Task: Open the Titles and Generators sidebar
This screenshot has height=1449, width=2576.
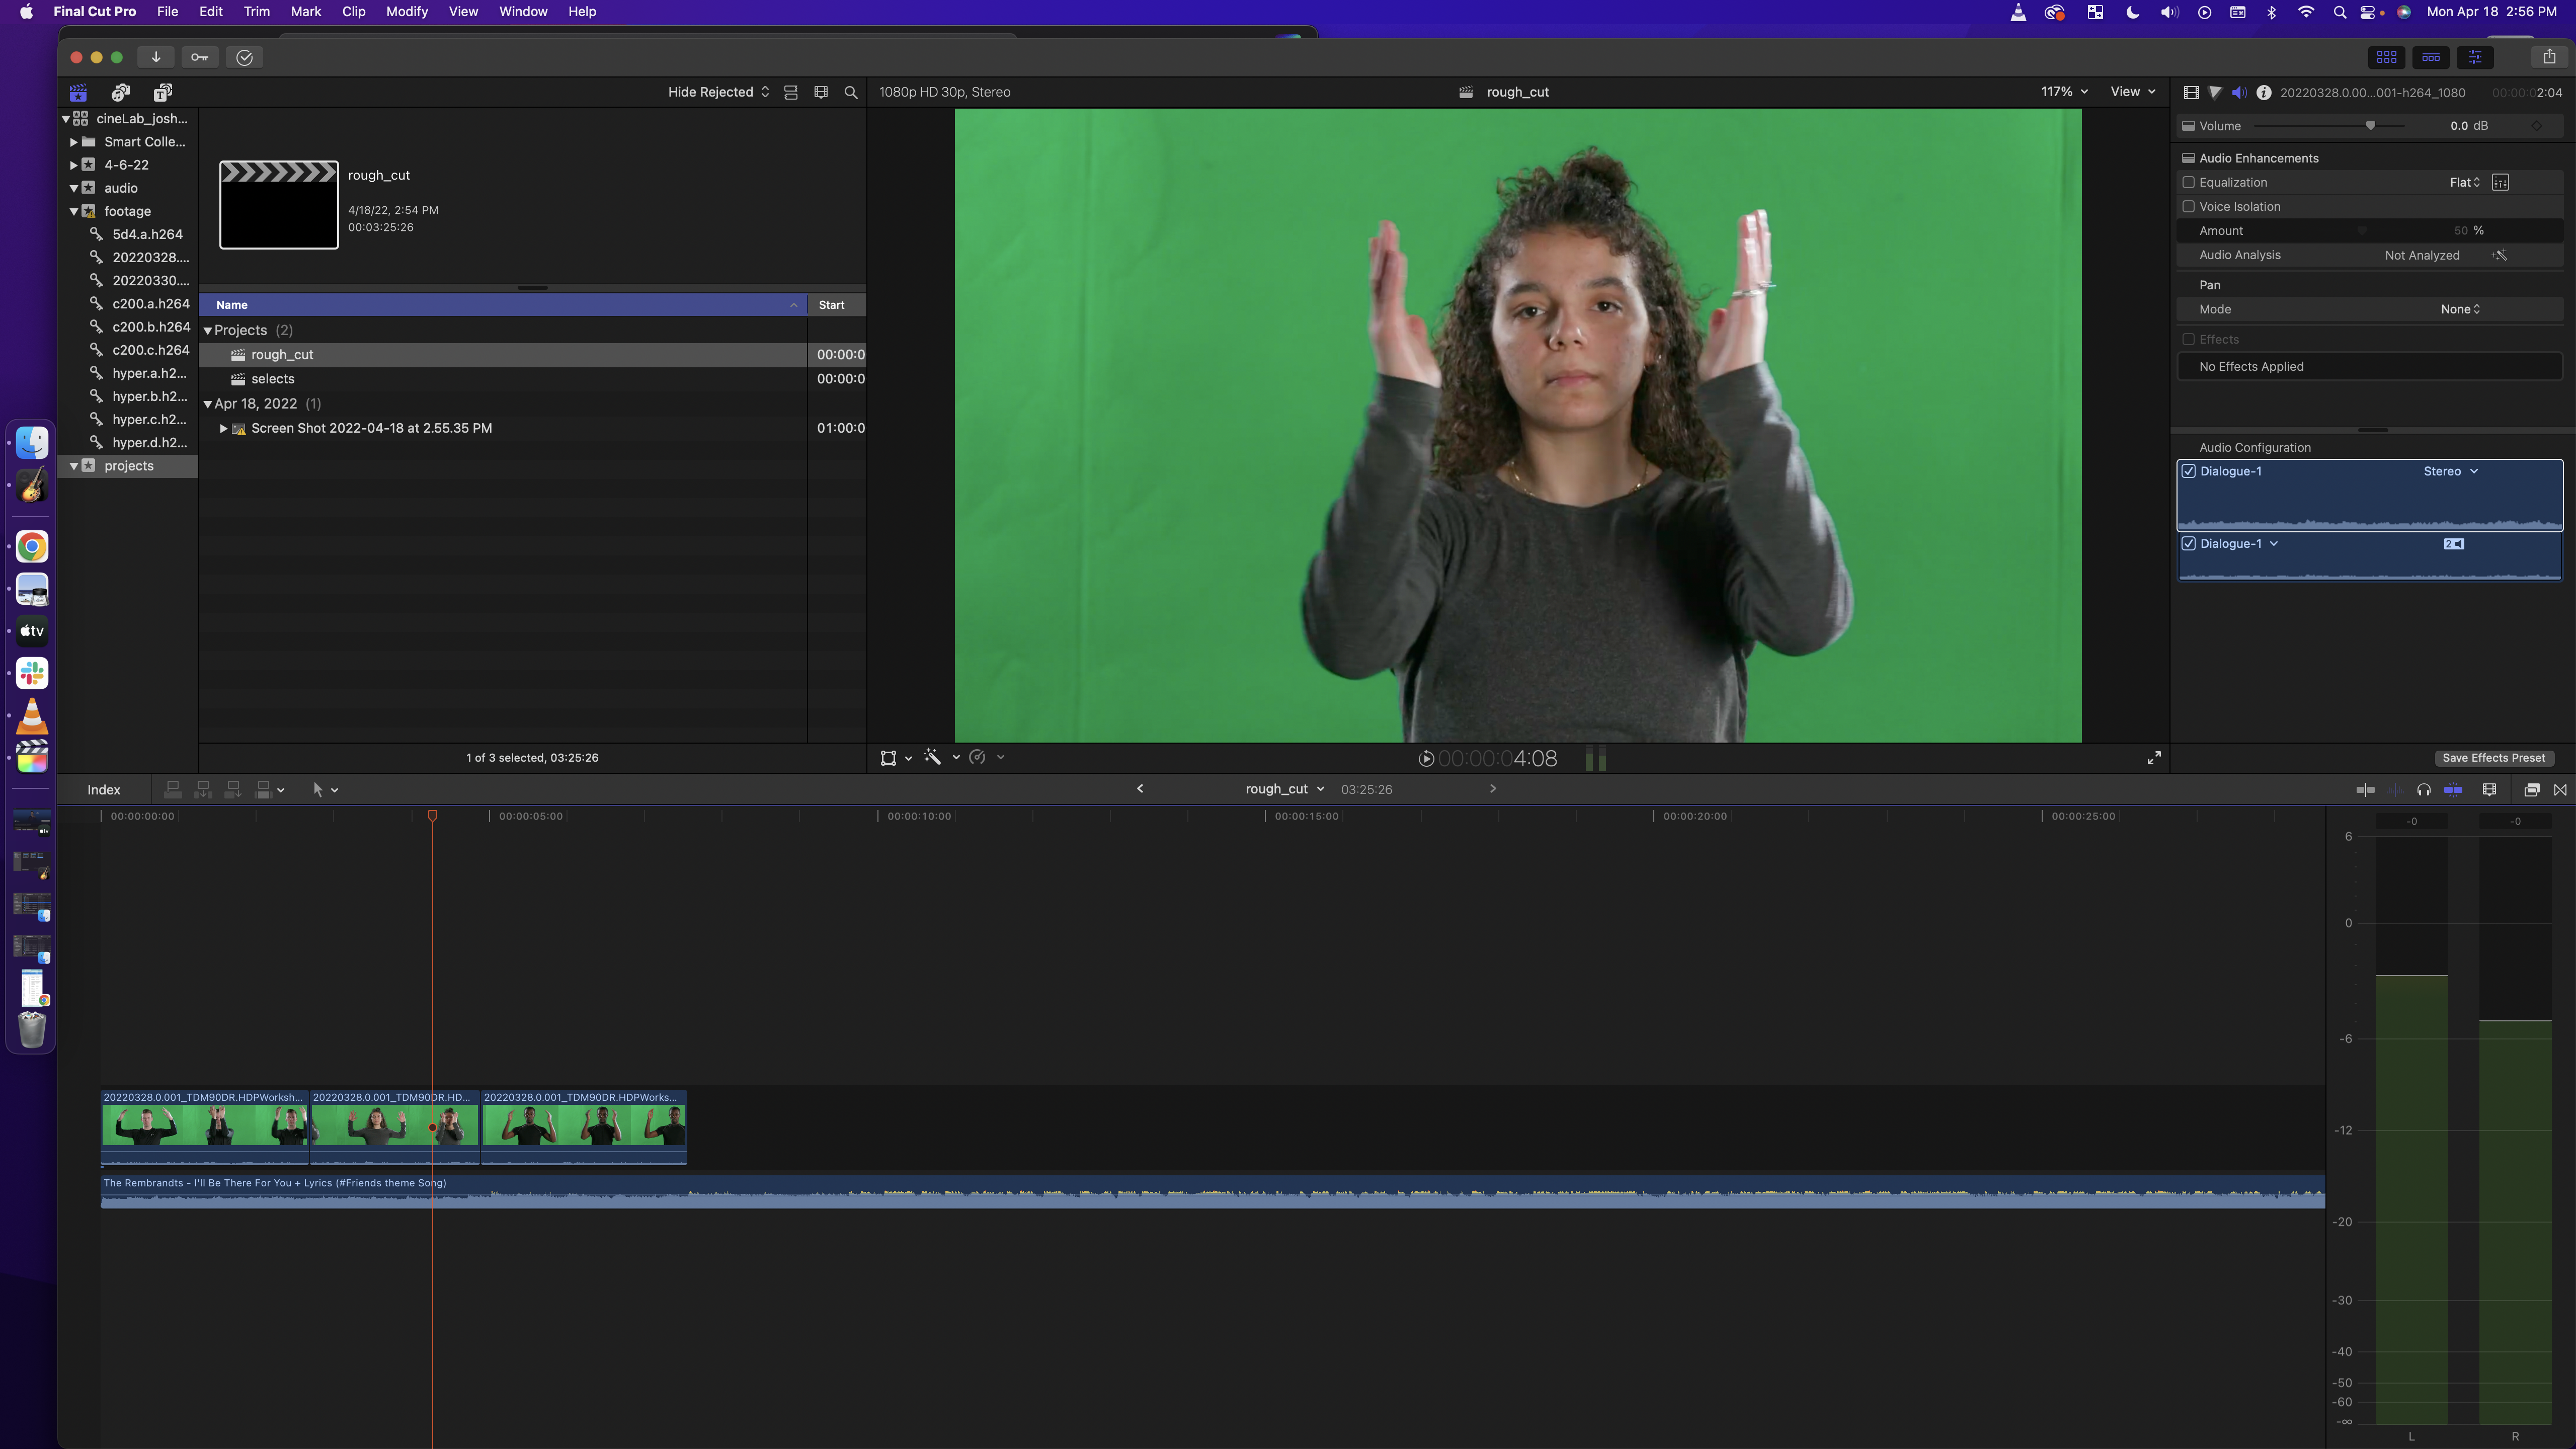Action: (163, 92)
